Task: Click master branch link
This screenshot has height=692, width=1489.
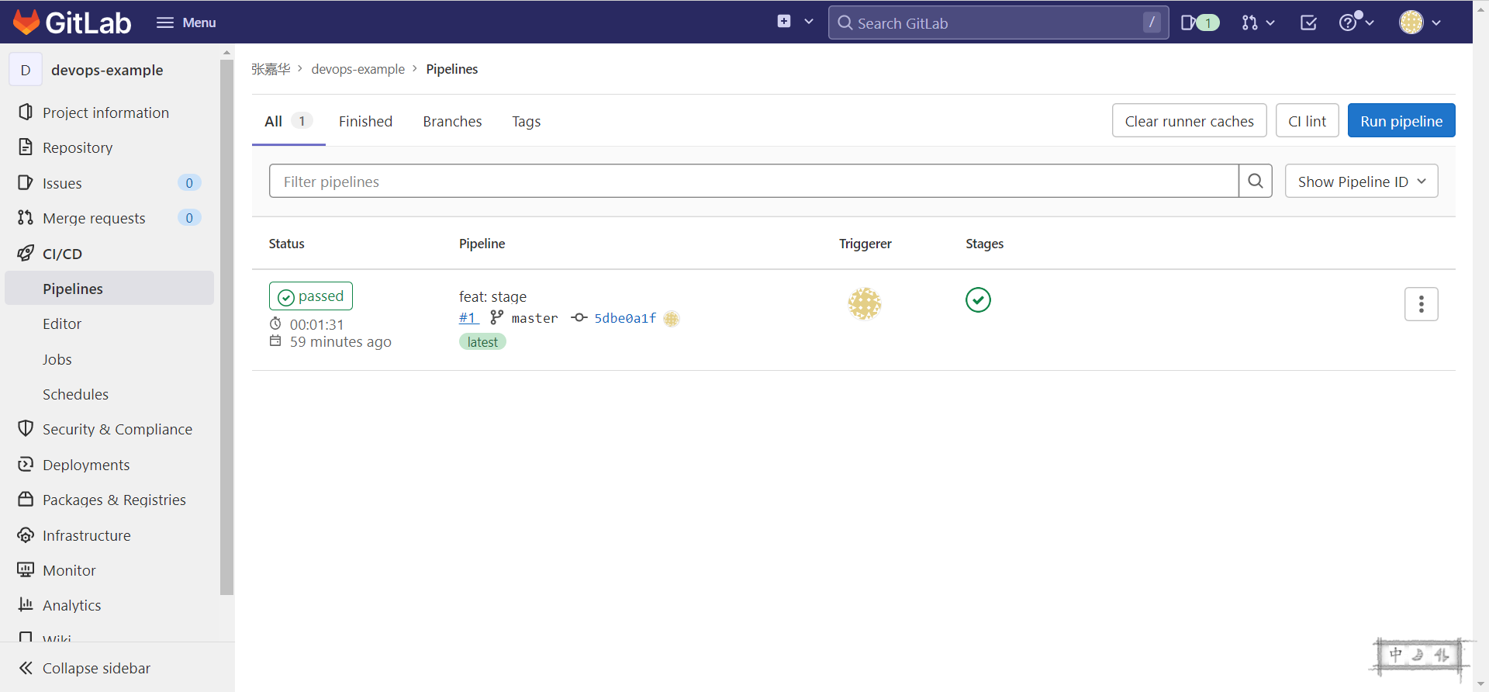Action: pos(534,318)
